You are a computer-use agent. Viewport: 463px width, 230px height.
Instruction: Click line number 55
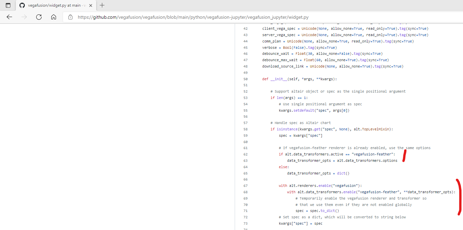pos(245,110)
